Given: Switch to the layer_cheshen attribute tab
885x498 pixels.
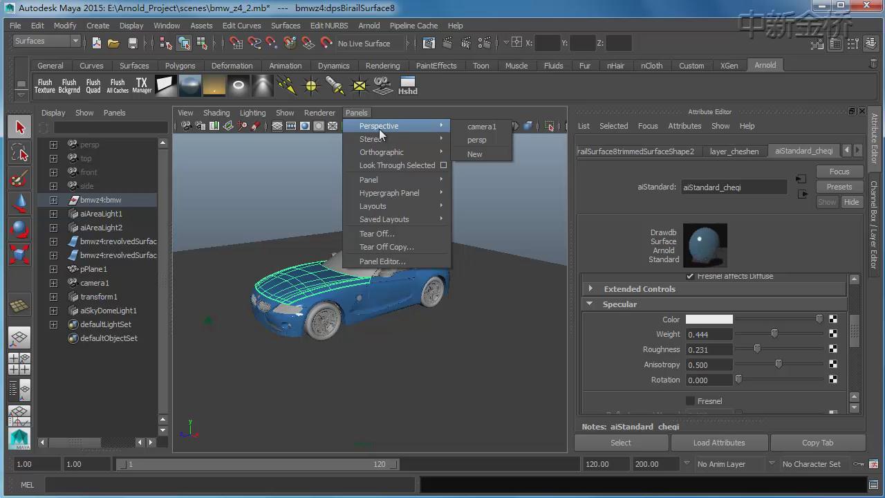Looking at the screenshot, I should pos(734,151).
